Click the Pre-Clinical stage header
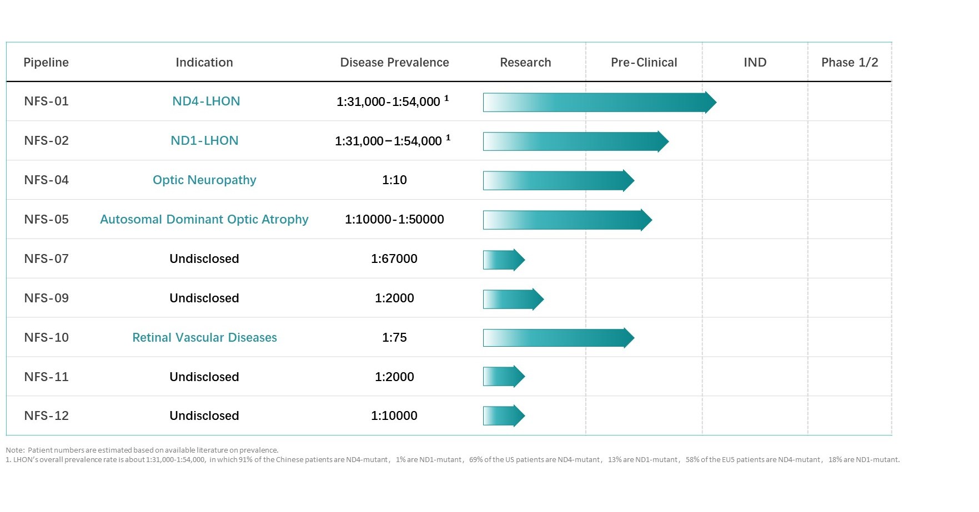979x512 pixels. [x=644, y=63]
